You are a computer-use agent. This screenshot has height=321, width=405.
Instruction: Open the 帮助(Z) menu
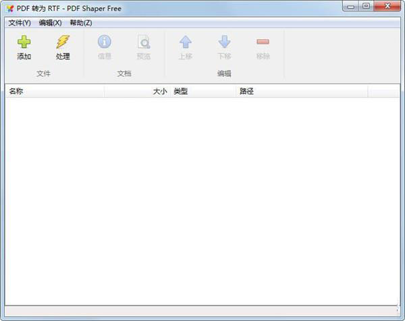(x=81, y=23)
